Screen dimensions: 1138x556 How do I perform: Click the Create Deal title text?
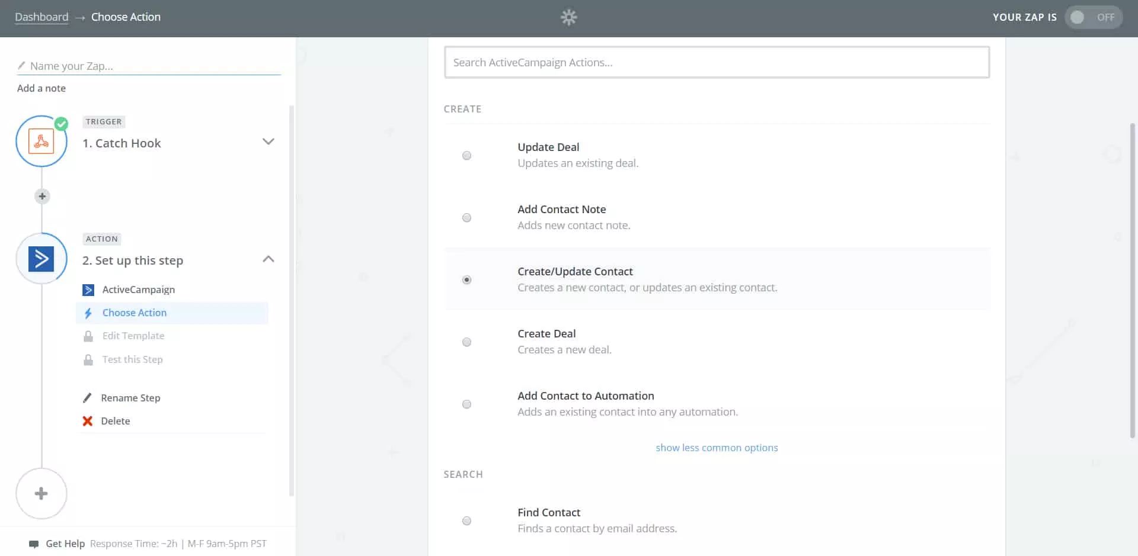tap(546, 333)
